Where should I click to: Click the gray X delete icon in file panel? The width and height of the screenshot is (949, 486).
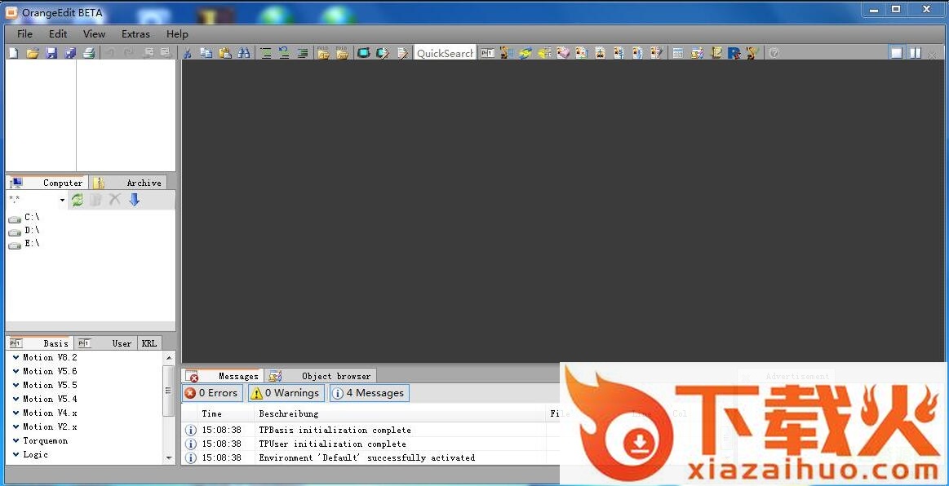coord(115,200)
